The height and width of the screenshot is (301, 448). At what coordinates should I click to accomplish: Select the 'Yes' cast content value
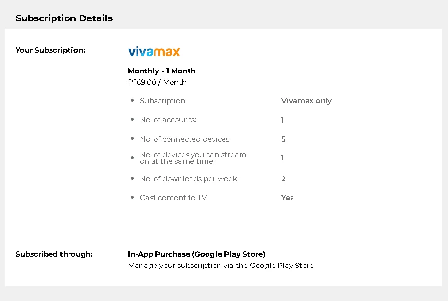288,198
